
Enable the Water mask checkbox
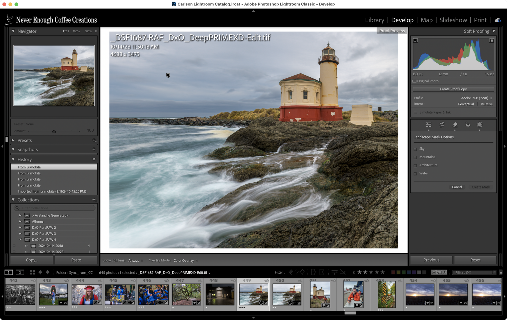coord(415,174)
